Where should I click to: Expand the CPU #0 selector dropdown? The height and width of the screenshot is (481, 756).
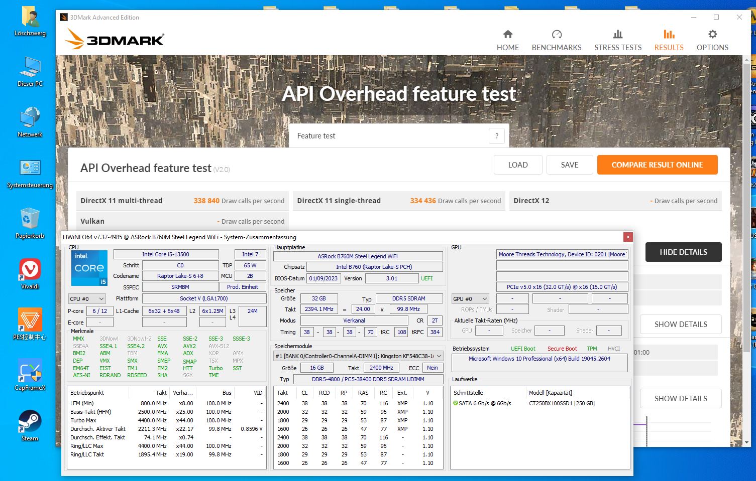coord(87,299)
